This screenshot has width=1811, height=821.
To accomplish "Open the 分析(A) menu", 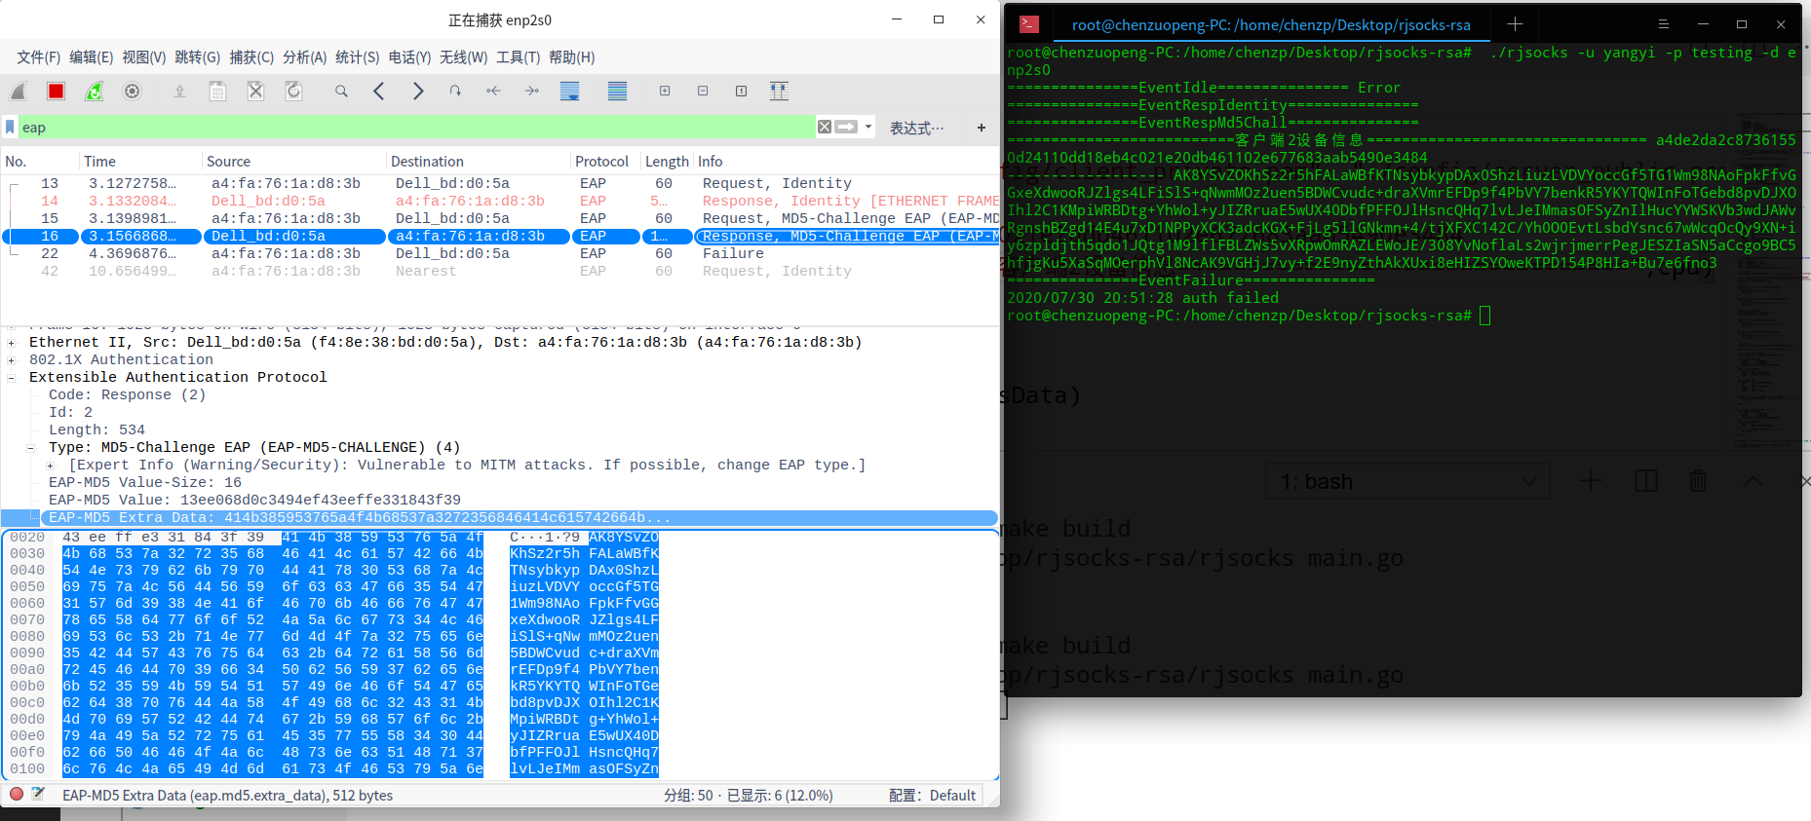I will click(x=304, y=57).
